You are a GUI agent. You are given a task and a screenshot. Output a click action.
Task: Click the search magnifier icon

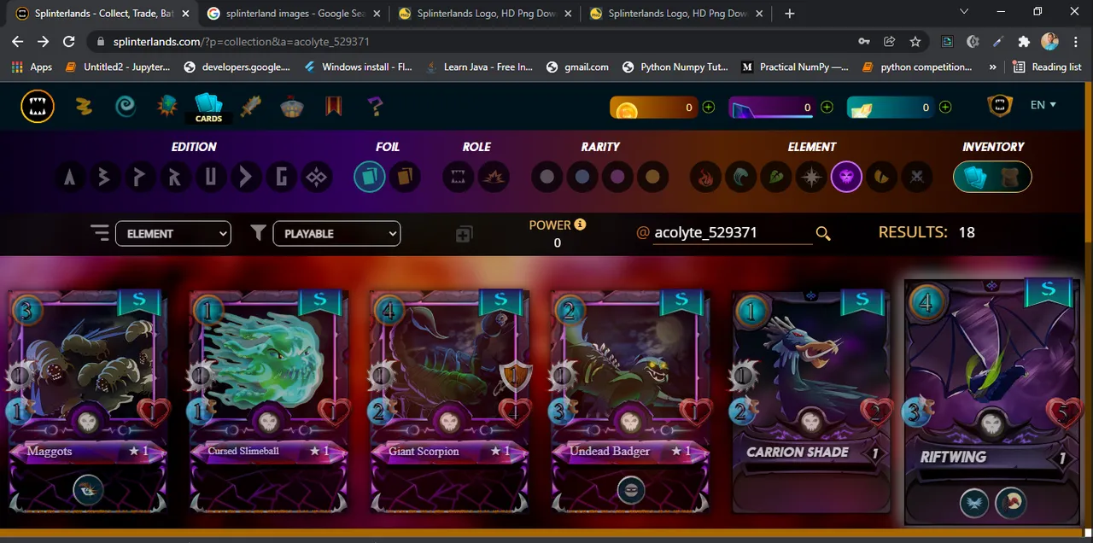click(x=823, y=233)
